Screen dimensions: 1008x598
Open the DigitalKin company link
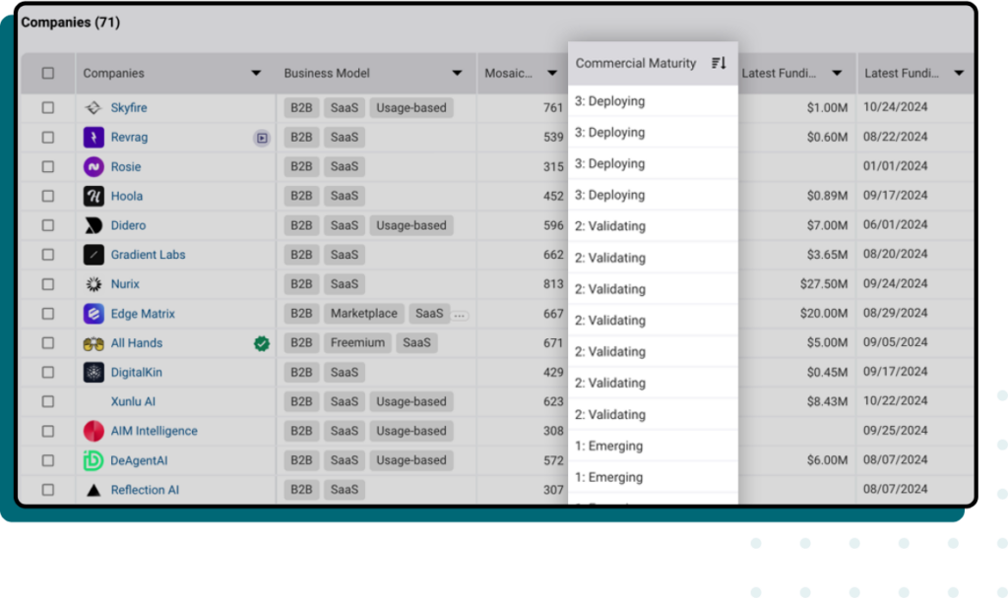[139, 372]
